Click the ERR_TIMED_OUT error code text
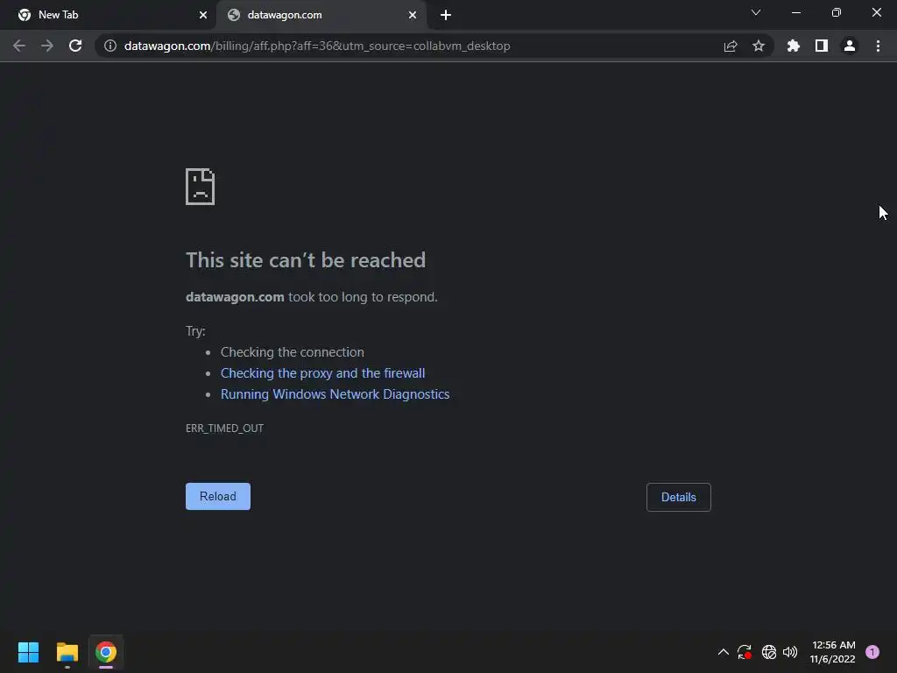Viewport: 897px width, 673px height. point(225,428)
